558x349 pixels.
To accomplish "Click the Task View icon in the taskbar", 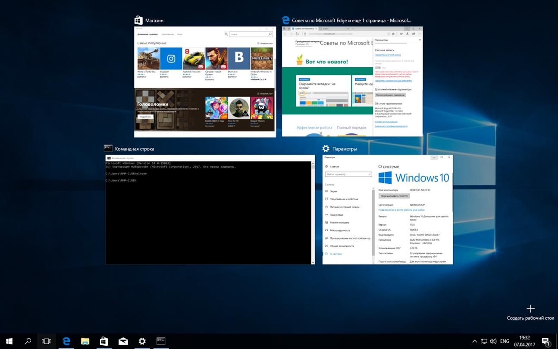I will click(46, 341).
